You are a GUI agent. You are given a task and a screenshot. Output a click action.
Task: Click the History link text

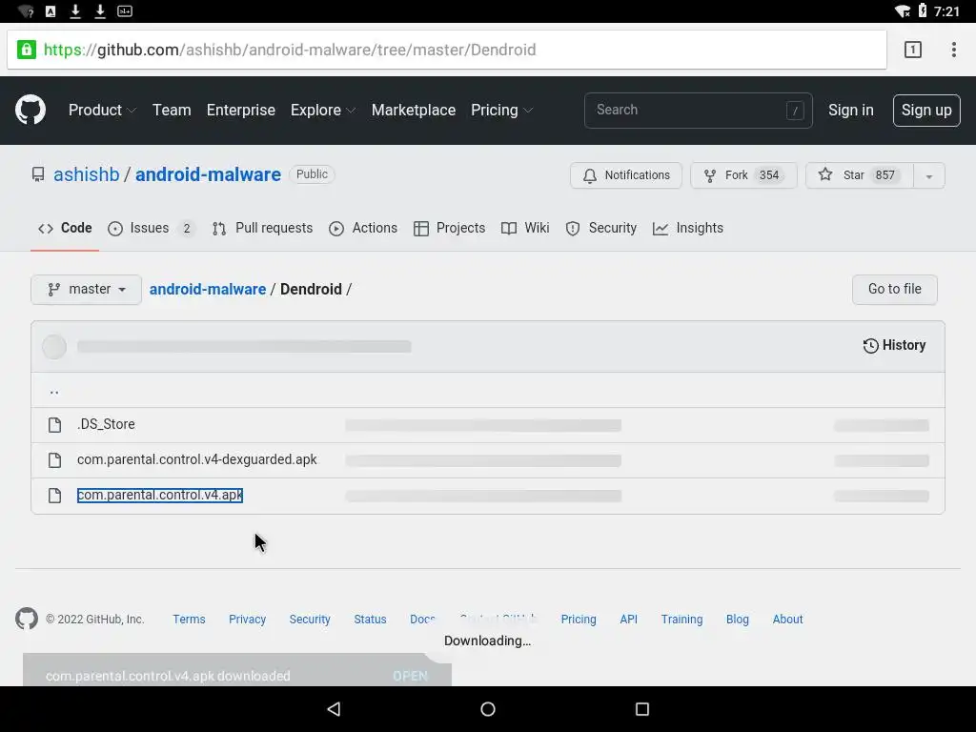[904, 345]
